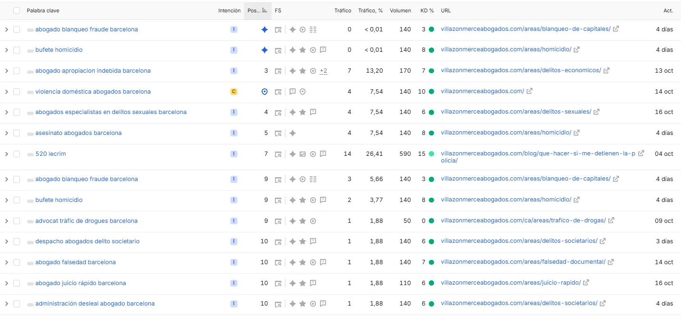
Task: Sort by Posición column header
Action: click(x=257, y=10)
